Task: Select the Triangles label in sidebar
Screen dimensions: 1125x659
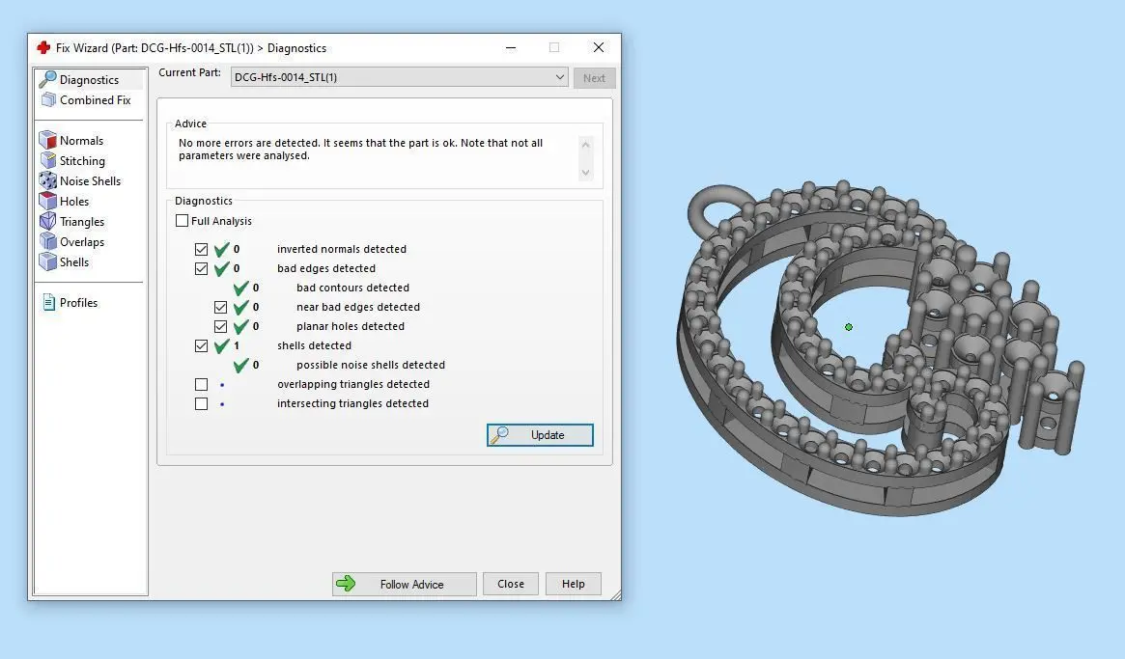Action: tap(82, 222)
